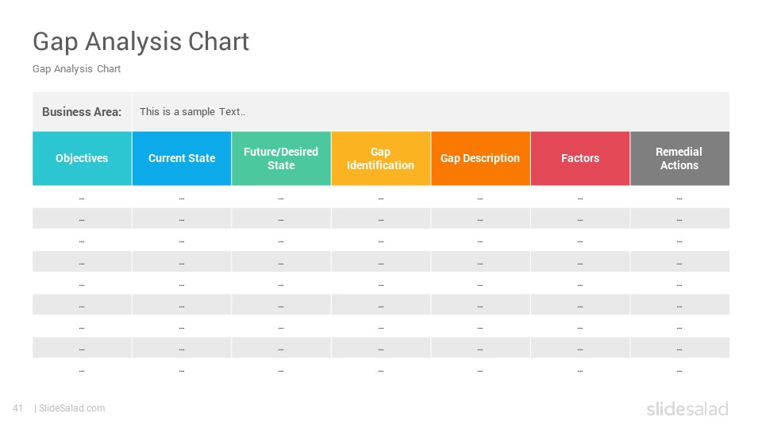Click first row cell under Remedial Actions
This screenshot has height=429, width=762.
680,199
